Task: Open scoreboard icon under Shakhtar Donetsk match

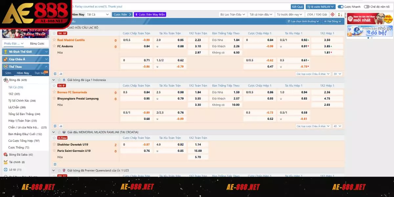Action: click(x=55, y=164)
